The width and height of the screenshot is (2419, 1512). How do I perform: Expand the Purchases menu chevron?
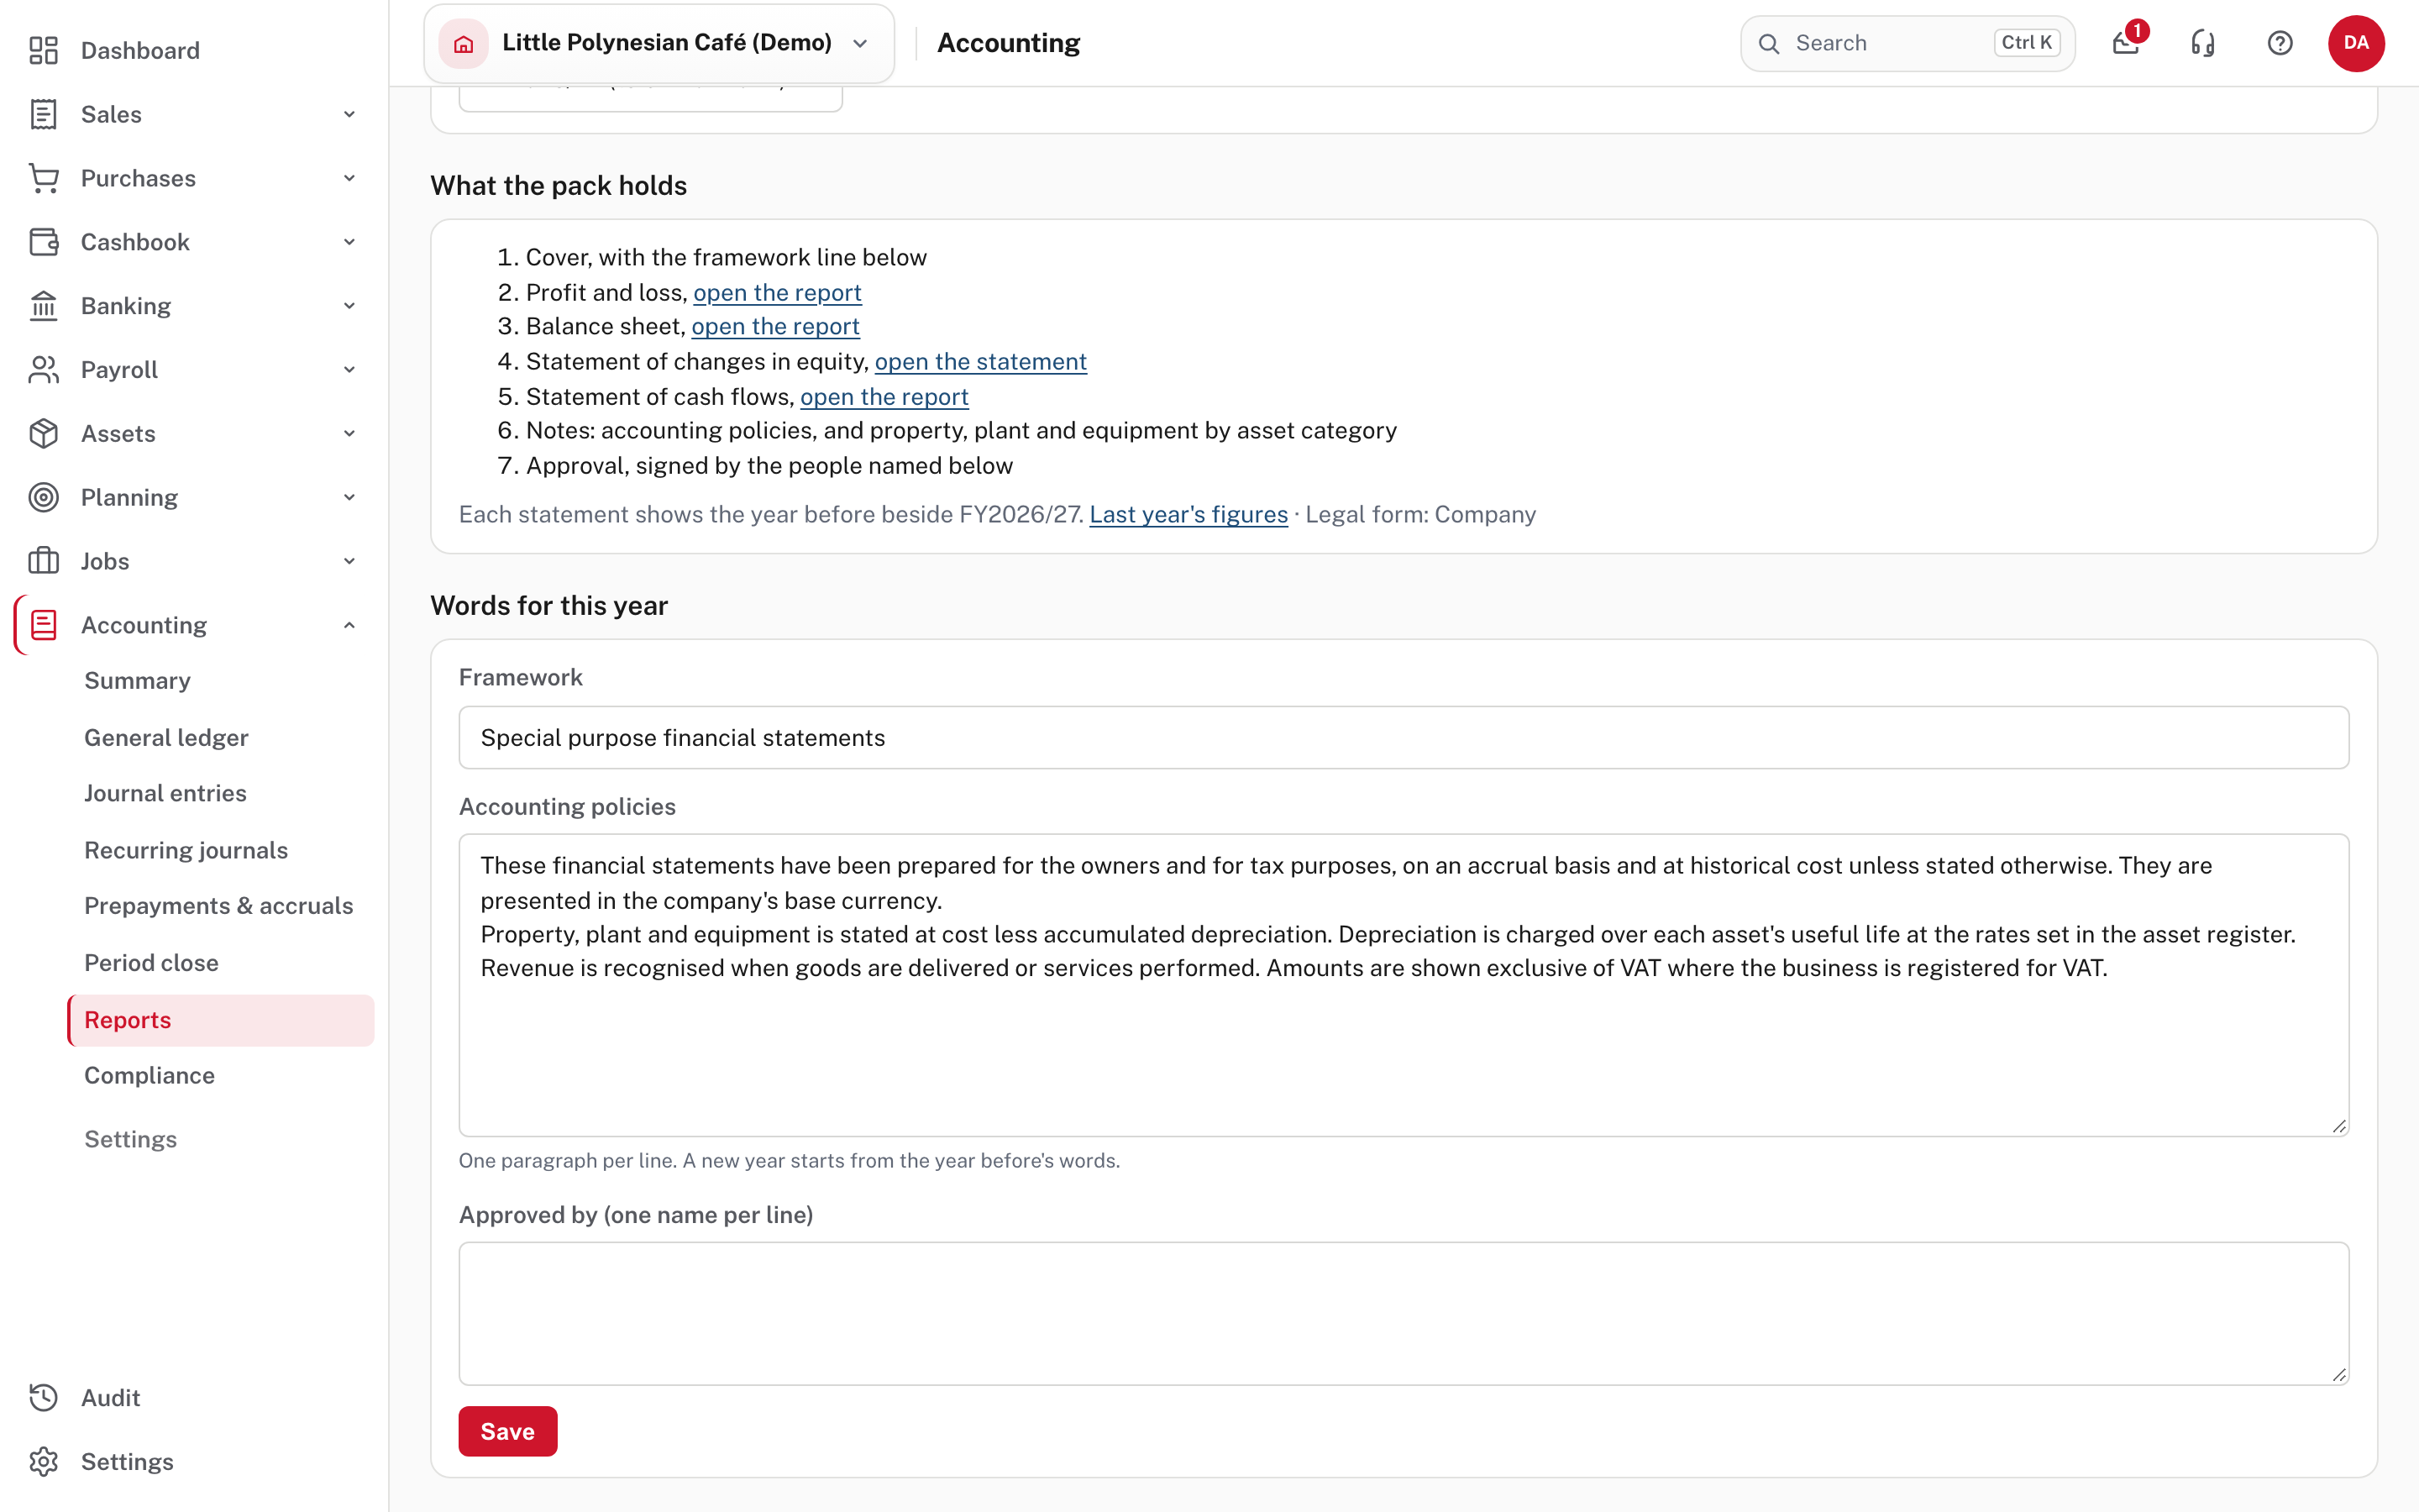pos(350,178)
